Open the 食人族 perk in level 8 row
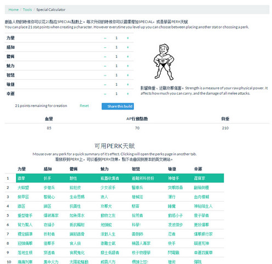The image size is (272, 264). point(75,244)
